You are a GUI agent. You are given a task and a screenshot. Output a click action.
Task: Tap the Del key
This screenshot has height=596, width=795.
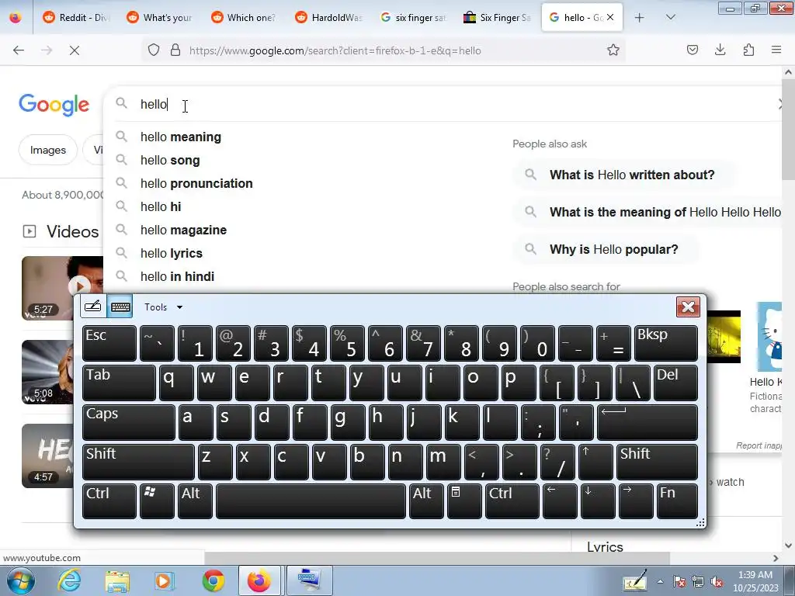[675, 383]
